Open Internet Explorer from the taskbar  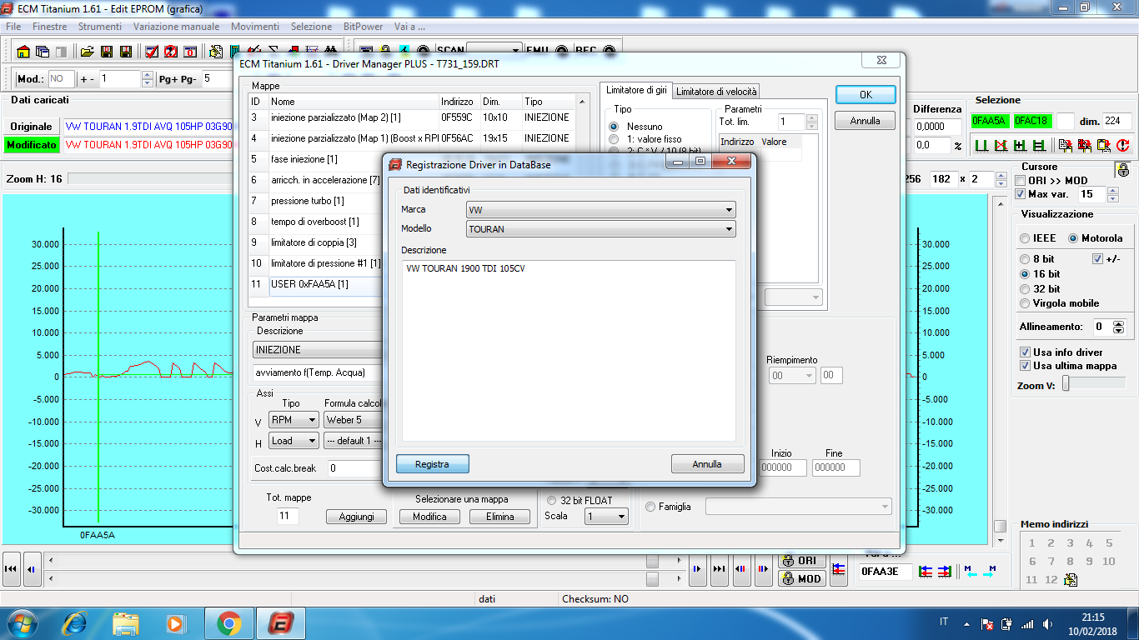(75, 622)
